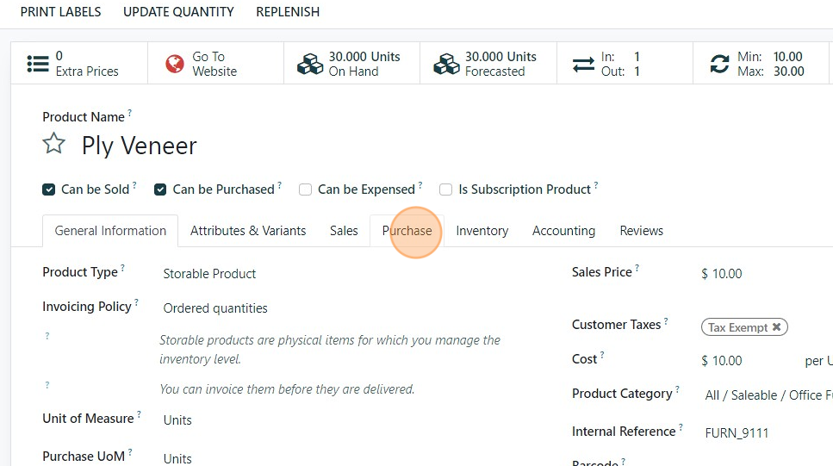Click the In/Out transfer arrows icon
The width and height of the screenshot is (833, 466).
click(583, 64)
